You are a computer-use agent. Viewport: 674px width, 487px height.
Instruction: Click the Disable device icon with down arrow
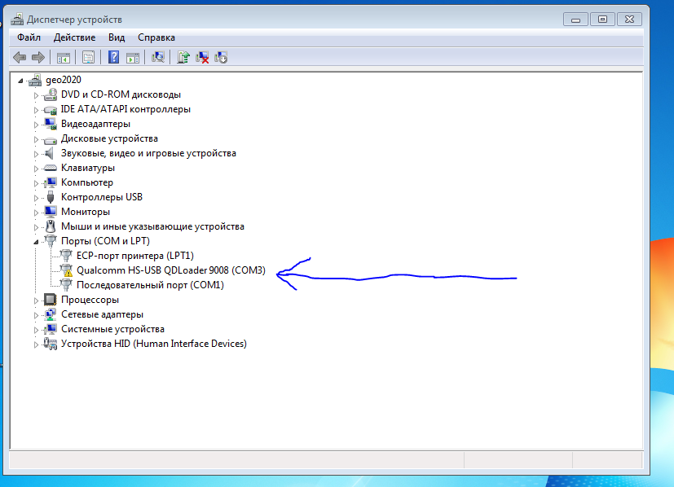point(221,57)
